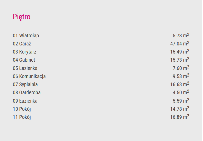Select the 01 Wiatrołap row label
This screenshot has height=141, width=203.
pos(26,36)
